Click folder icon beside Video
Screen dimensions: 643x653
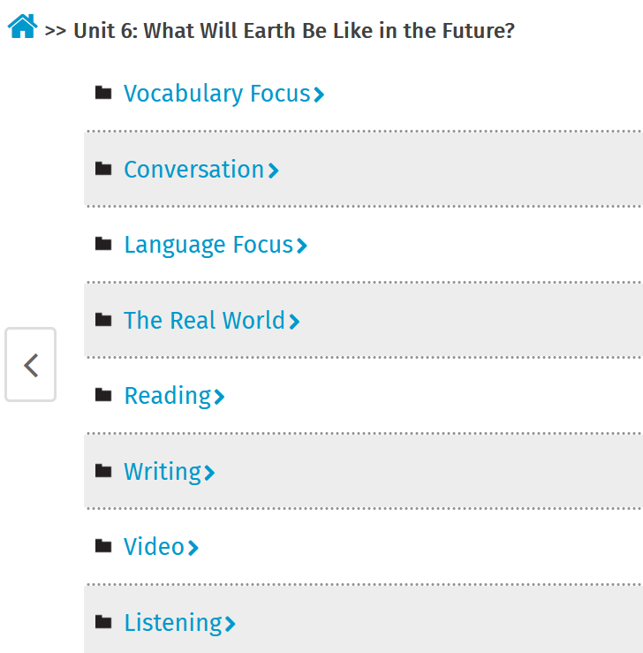103,546
